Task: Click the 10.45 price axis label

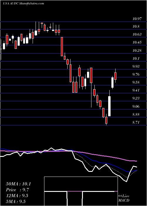Action: point(137,42)
